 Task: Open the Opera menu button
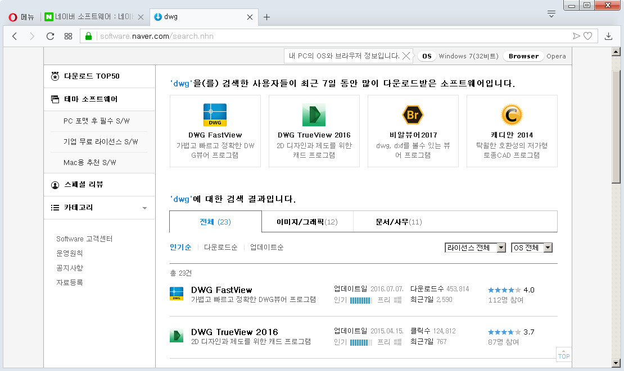[21, 17]
